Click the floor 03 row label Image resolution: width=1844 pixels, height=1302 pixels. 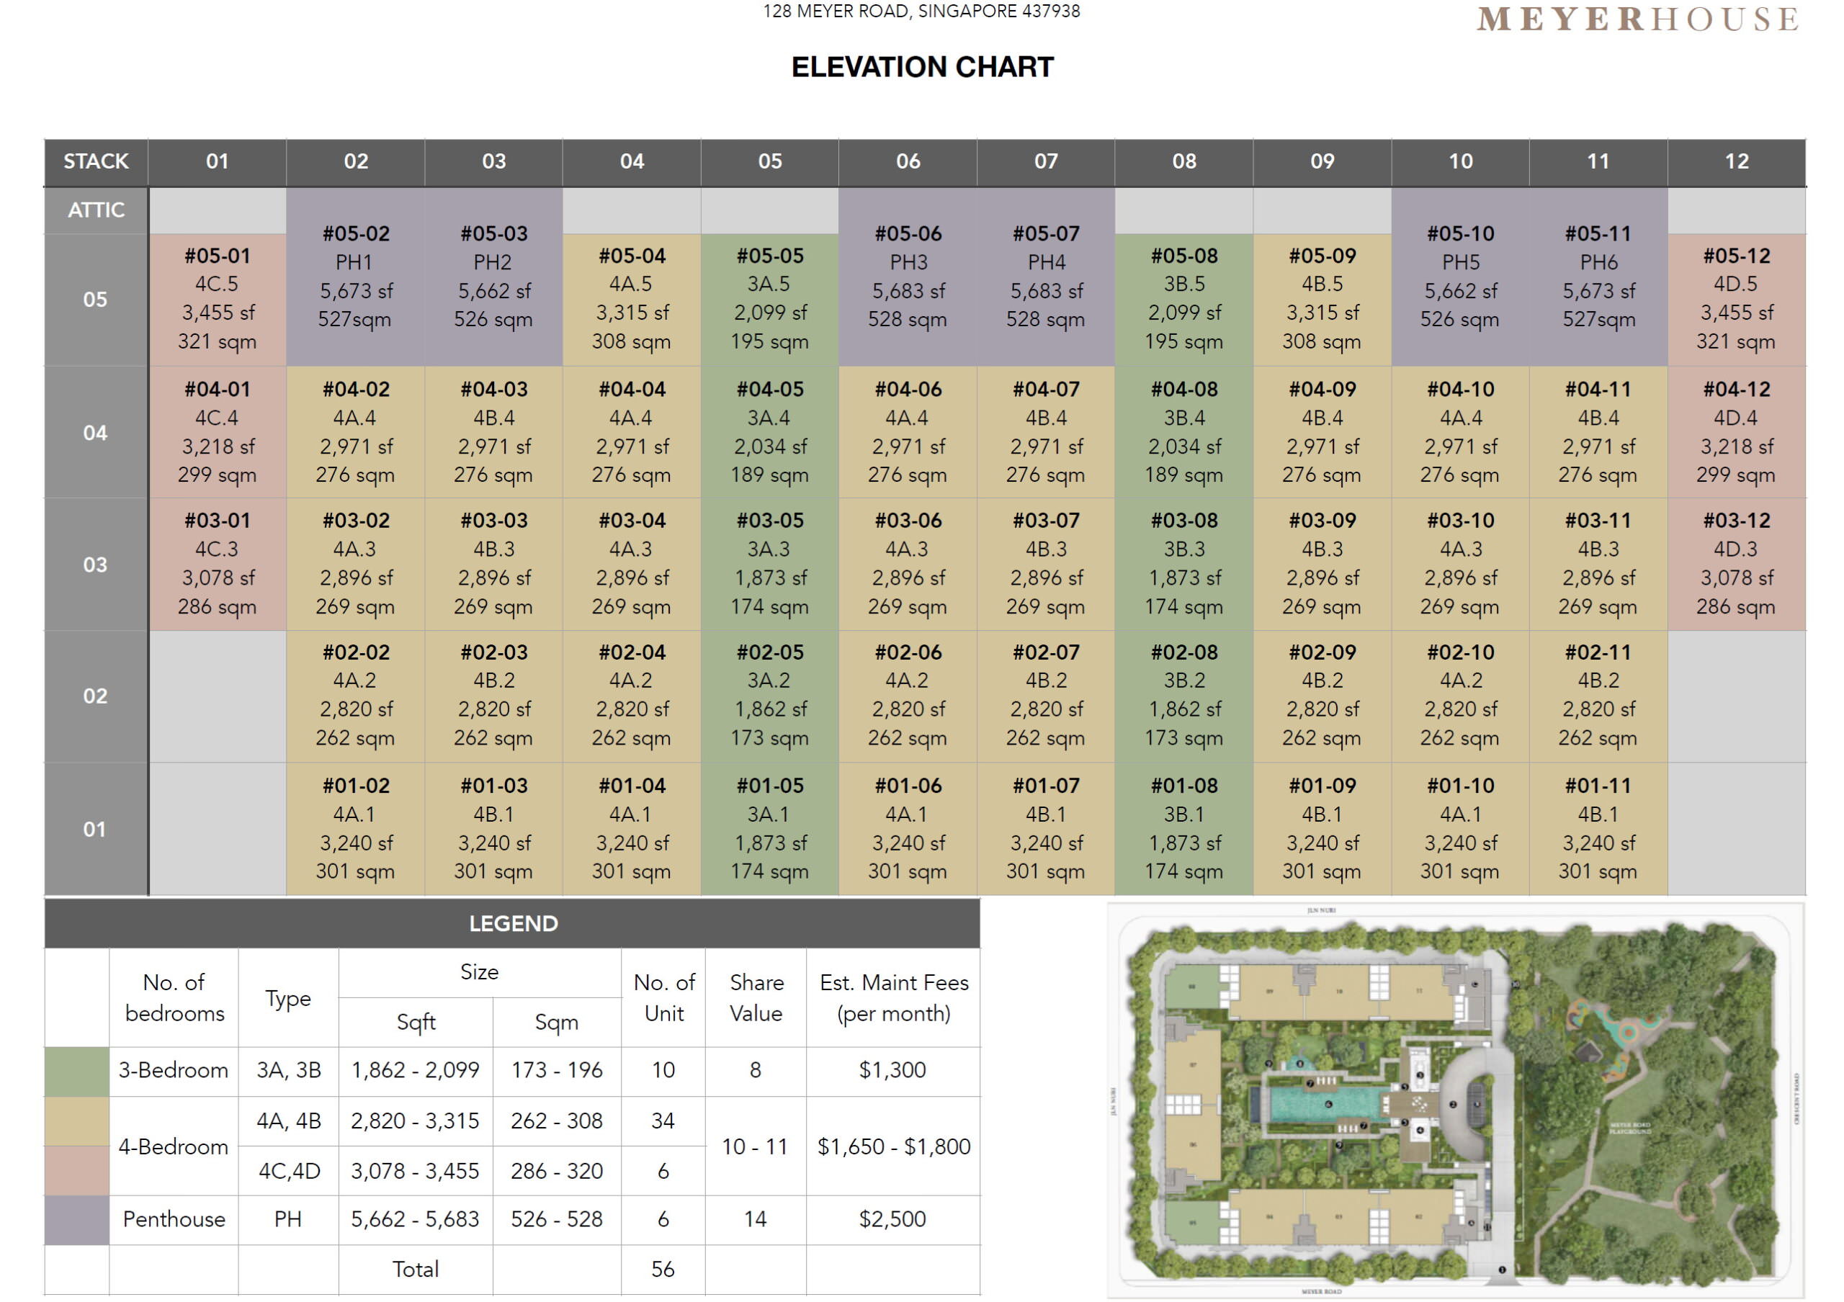(x=96, y=565)
